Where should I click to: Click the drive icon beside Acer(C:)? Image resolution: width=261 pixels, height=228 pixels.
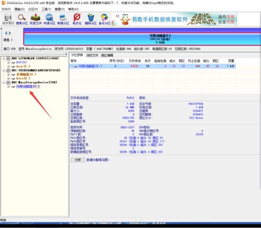pyautogui.click(x=13, y=66)
